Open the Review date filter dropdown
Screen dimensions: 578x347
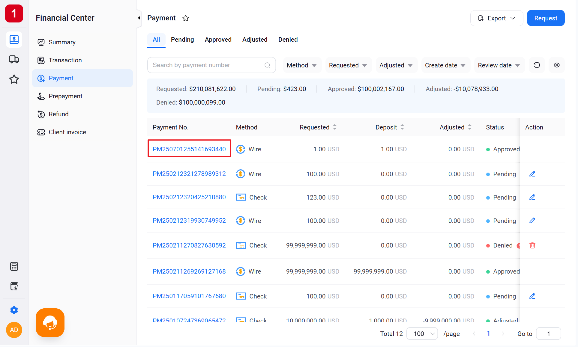coord(499,65)
